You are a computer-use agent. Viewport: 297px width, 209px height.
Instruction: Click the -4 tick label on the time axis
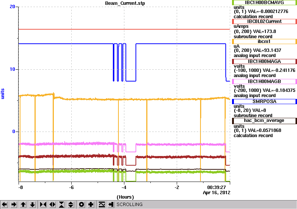pyautogui.click(x=124, y=188)
